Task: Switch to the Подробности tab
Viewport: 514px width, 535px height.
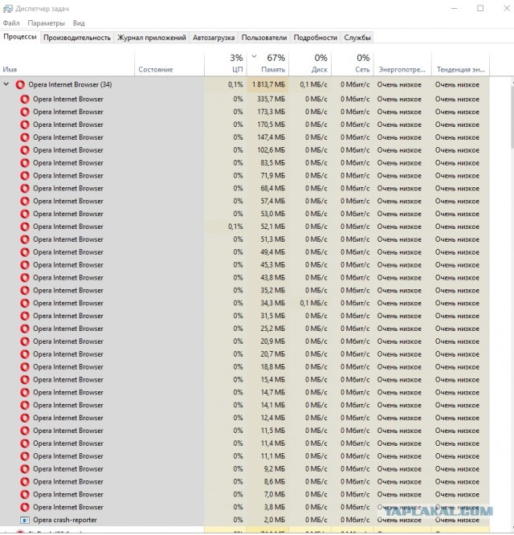Action: 315,38
